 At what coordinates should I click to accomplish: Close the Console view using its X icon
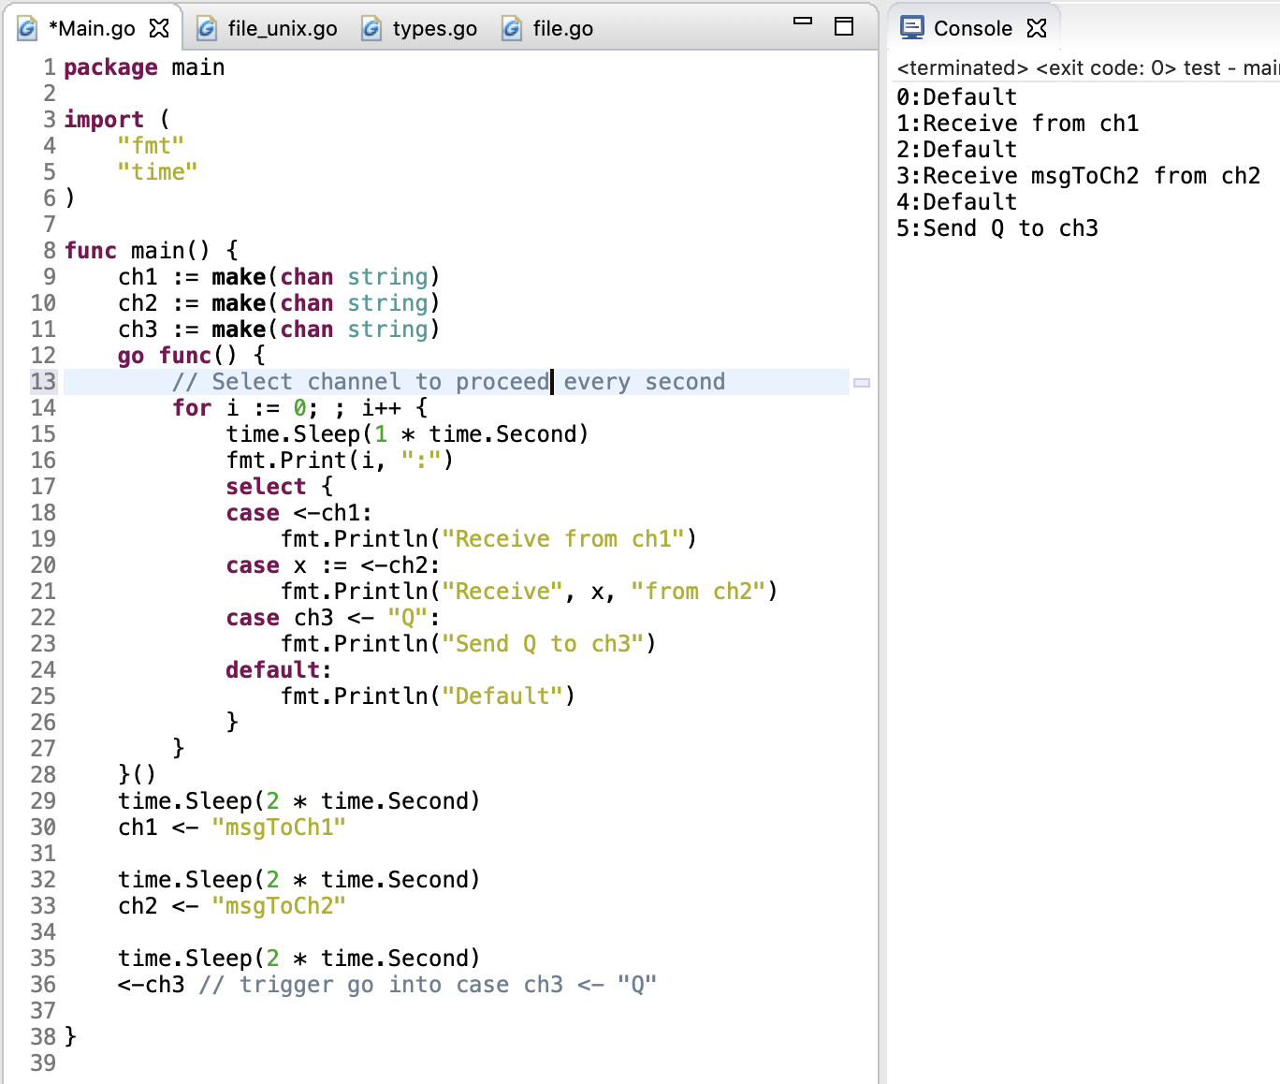click(x=1037, y=28)
